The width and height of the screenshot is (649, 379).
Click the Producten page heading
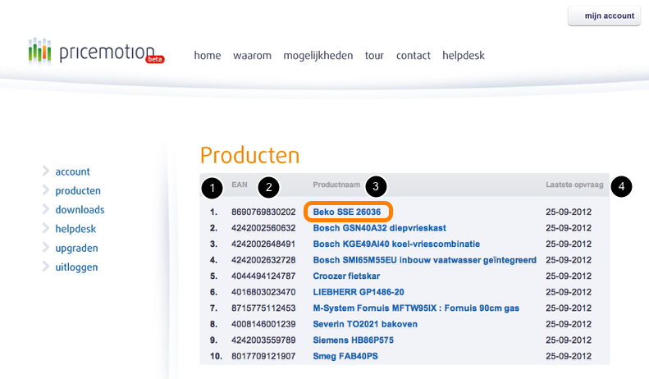pos(249,155)
